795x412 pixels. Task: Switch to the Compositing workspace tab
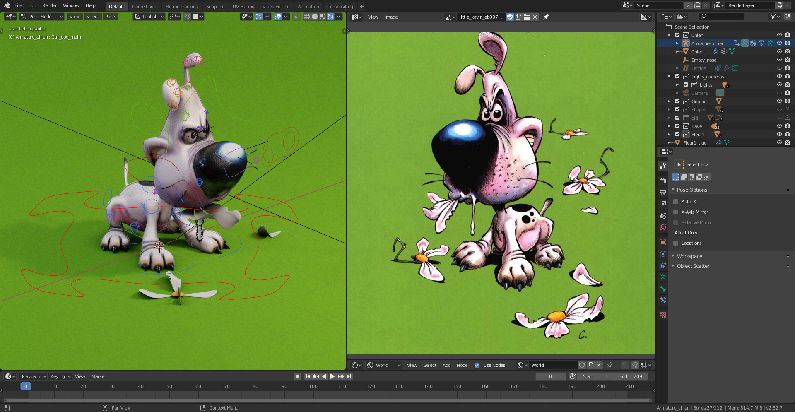340,7
